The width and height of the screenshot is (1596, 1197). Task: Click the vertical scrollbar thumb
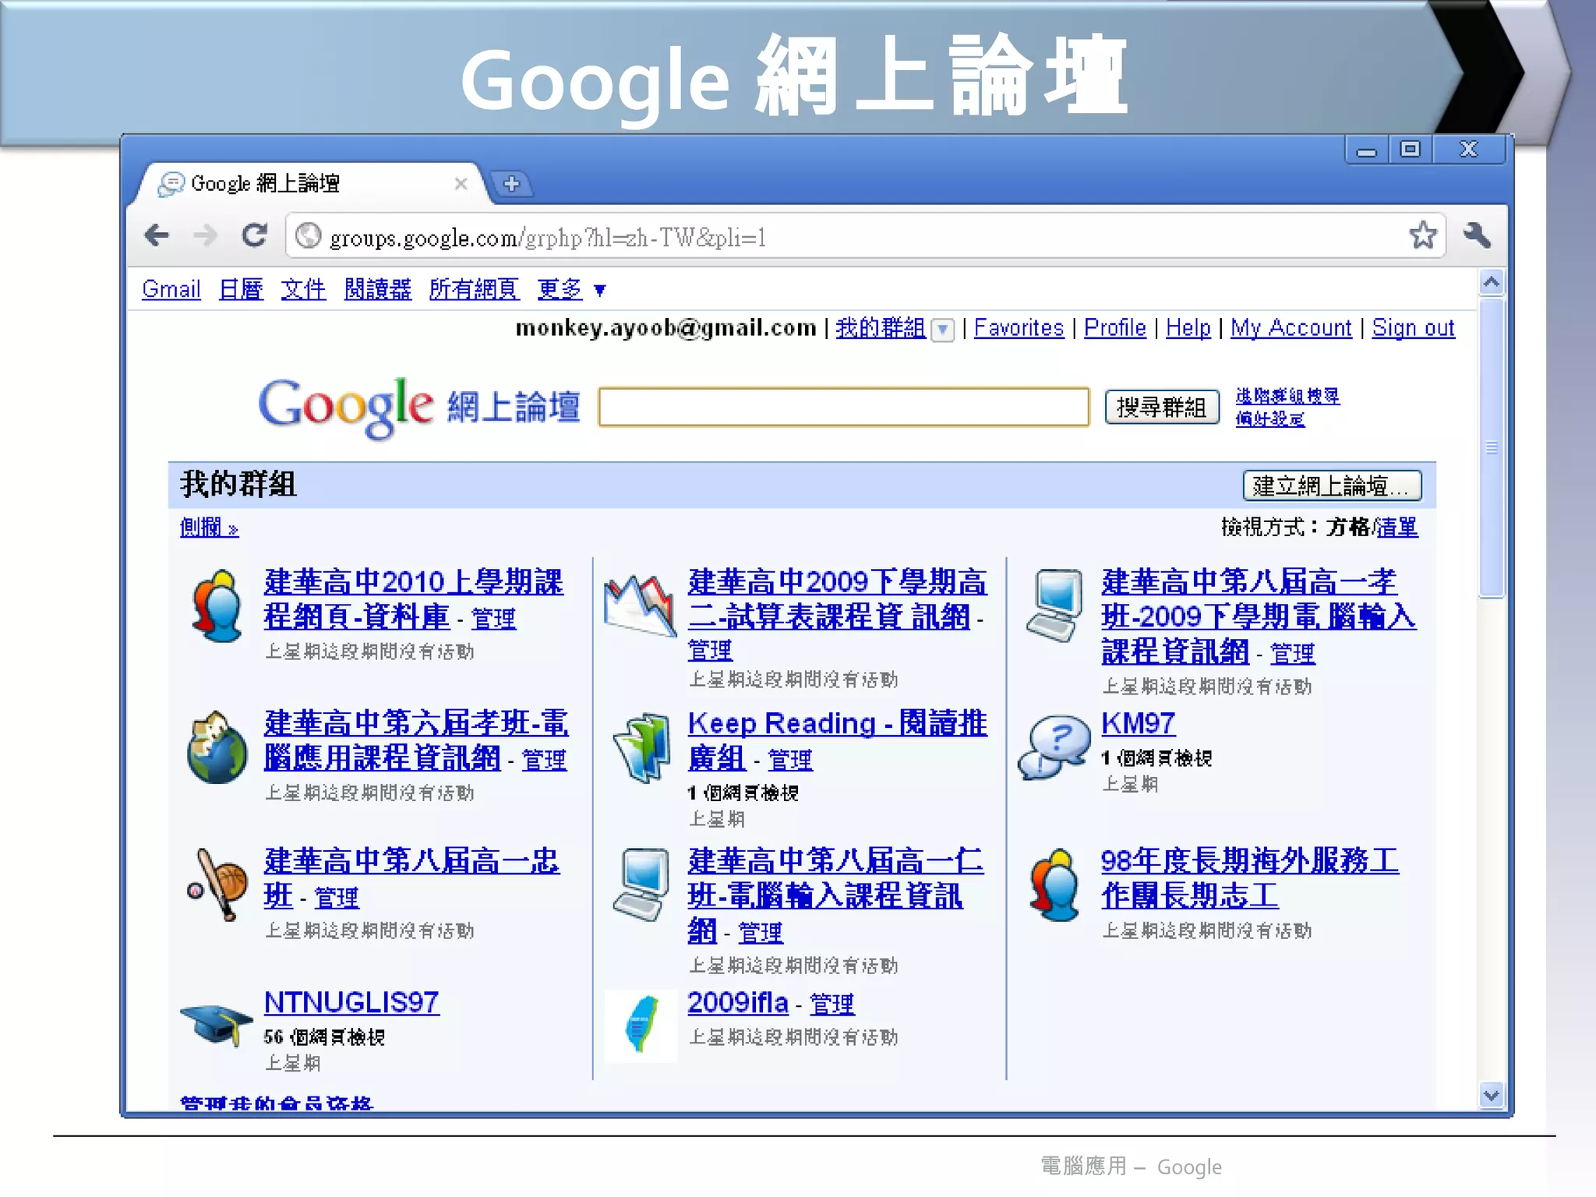click(x=1492, y=448)
